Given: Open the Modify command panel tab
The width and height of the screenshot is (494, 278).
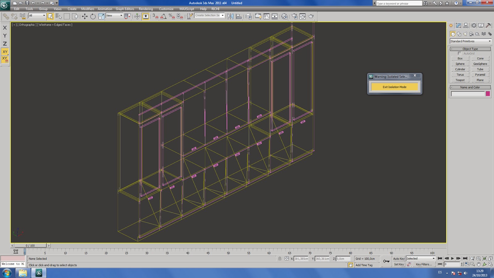Looking at the screenshot, I should [x=458, y=26].
